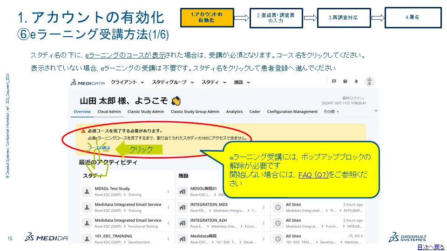Viewport: 447px width, 251px height.
Task: Select step 3.再調査対応 box
Action: (x=344, y=18)
